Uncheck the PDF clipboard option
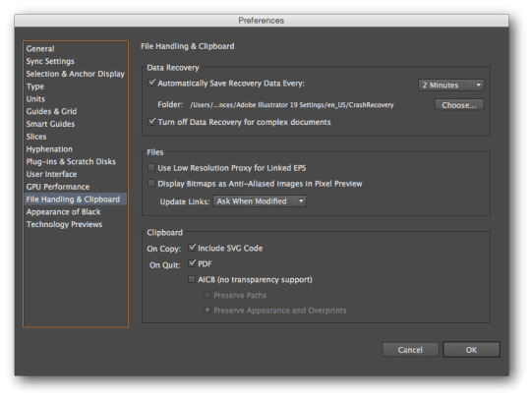Image resolution: width=532 pixels, height=399 pixels. (192, 263)
